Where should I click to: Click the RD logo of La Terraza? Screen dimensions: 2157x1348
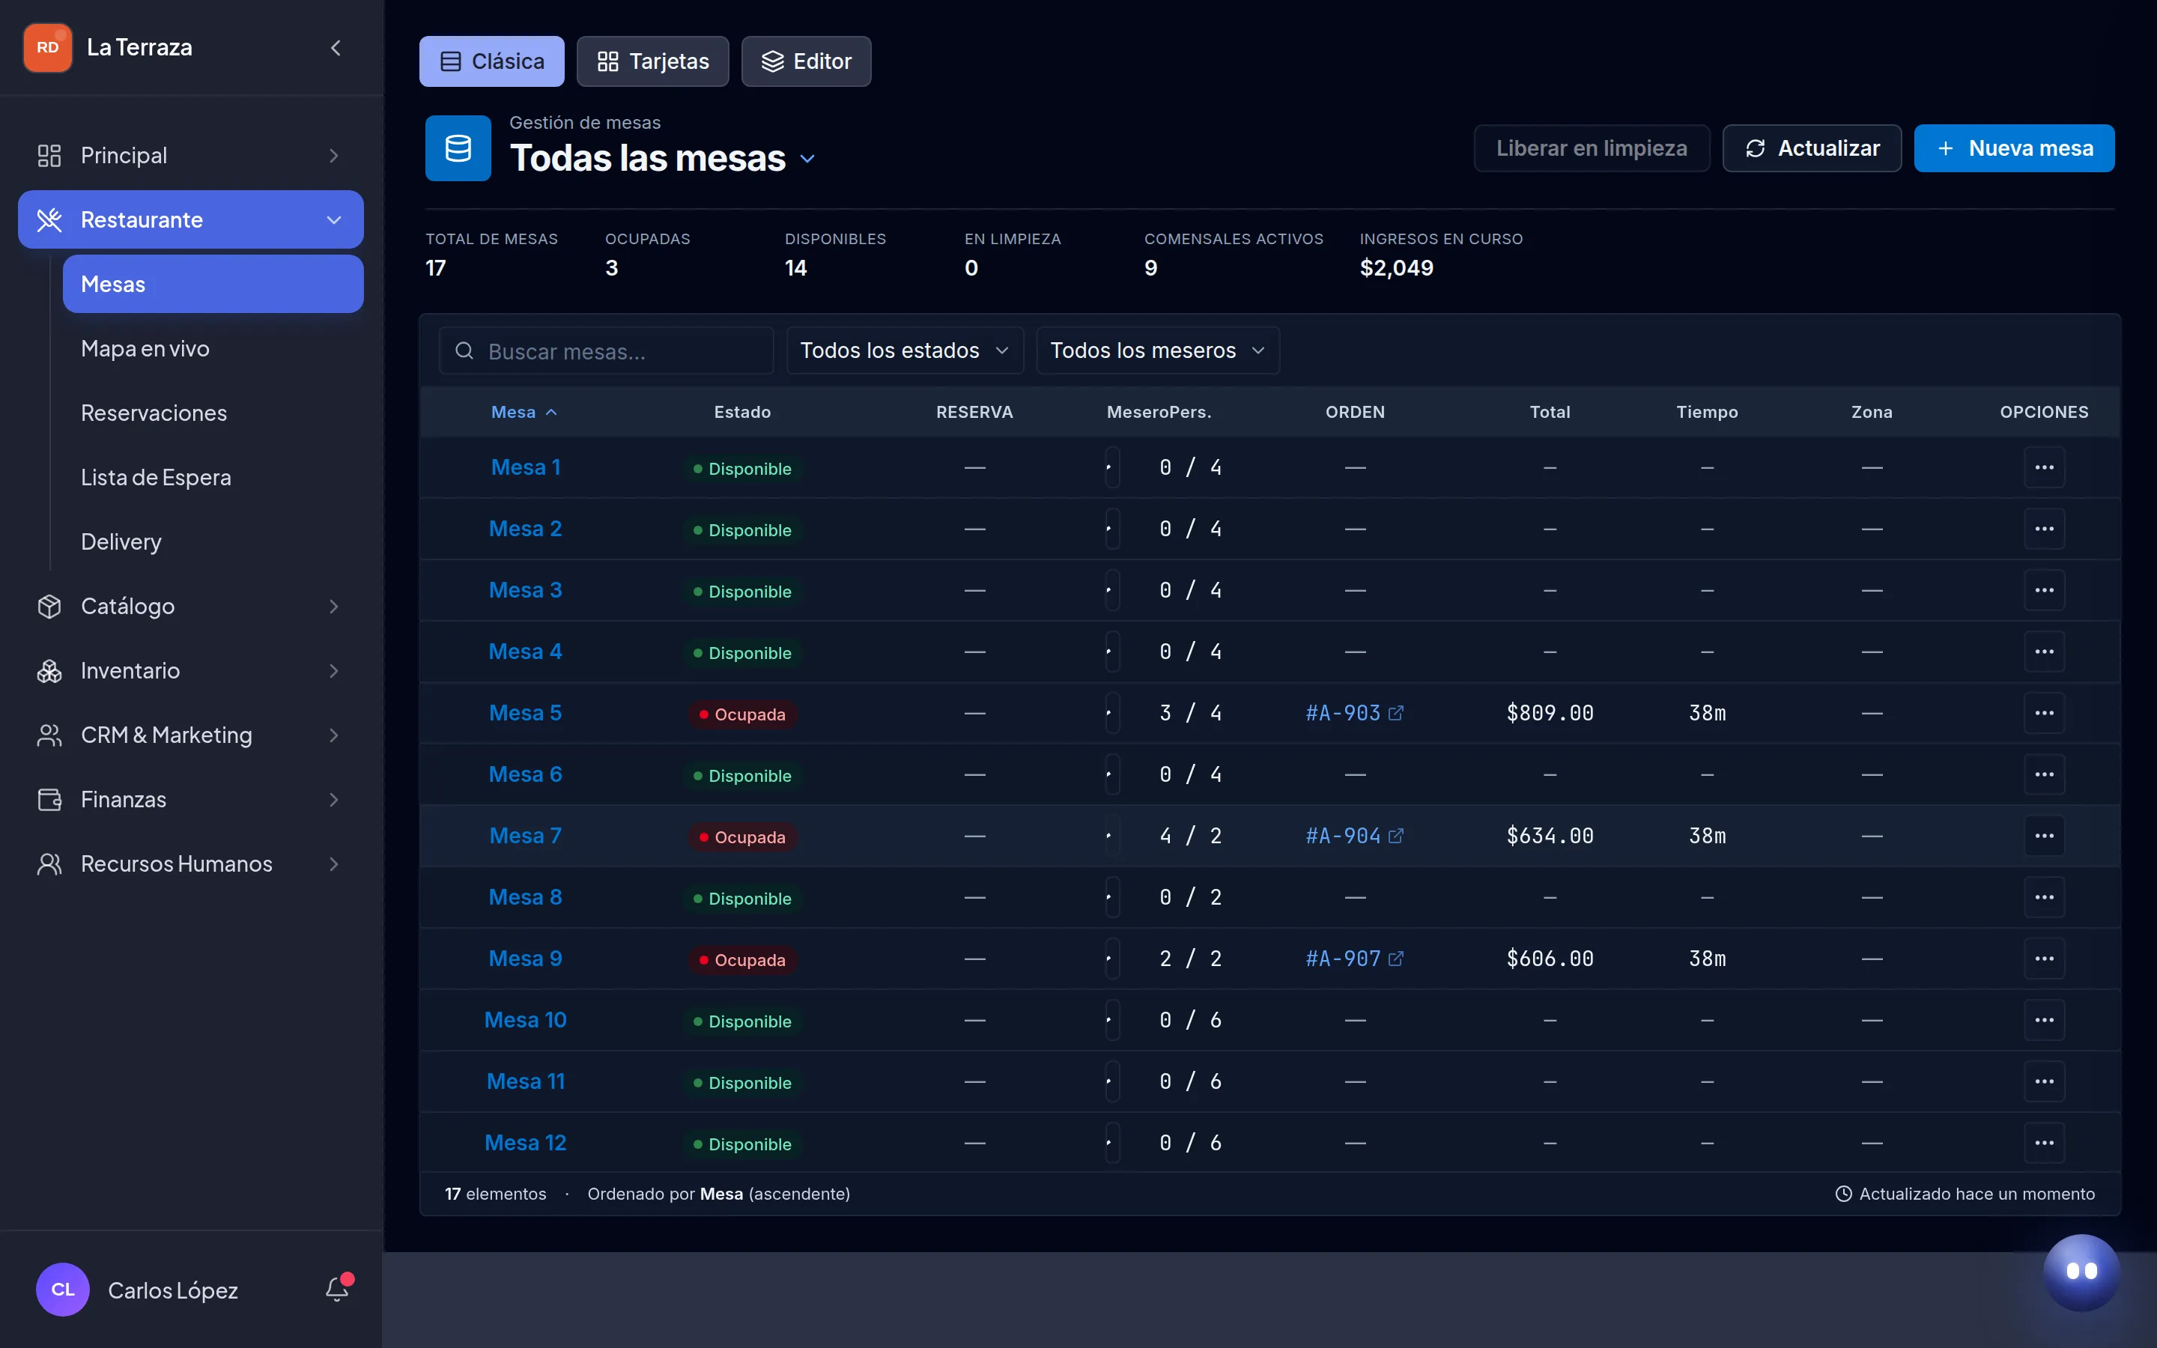[48, 47]
